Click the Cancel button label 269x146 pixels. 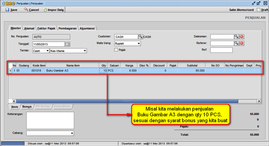[x=34, y=10]
